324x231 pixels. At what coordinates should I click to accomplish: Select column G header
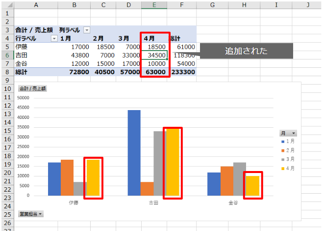click(x=212, y=5)
